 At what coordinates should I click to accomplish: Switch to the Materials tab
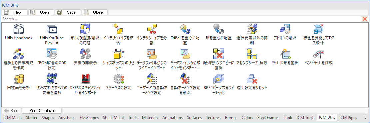[x=150, y=118]
